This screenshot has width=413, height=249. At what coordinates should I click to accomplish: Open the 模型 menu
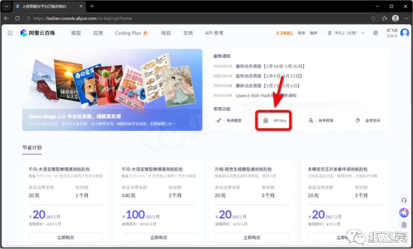coord(76,33)
